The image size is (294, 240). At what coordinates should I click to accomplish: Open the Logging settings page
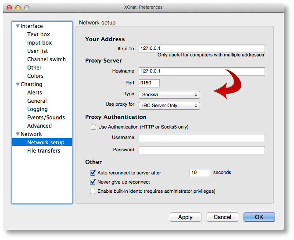click(37, 109)
